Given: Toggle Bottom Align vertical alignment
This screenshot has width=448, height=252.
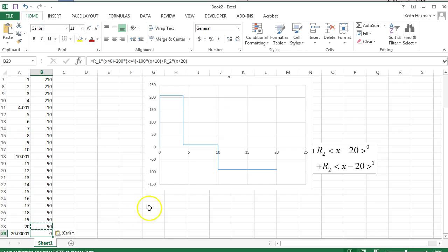Looking at the screenshot, I should point(122,28).
